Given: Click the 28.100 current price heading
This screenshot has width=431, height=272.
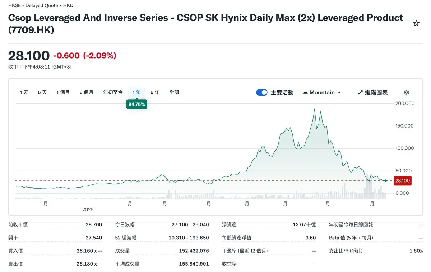Looking at the screenshot, I should click(x=29, y=56).
